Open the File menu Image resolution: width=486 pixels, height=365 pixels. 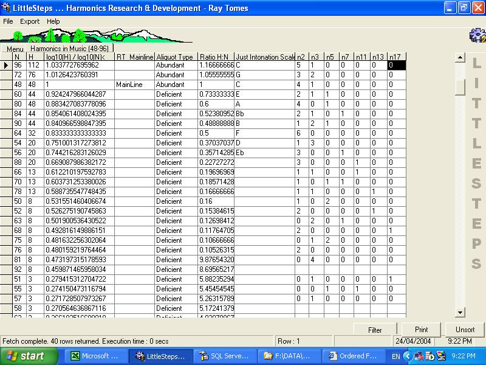click(8, 21)
